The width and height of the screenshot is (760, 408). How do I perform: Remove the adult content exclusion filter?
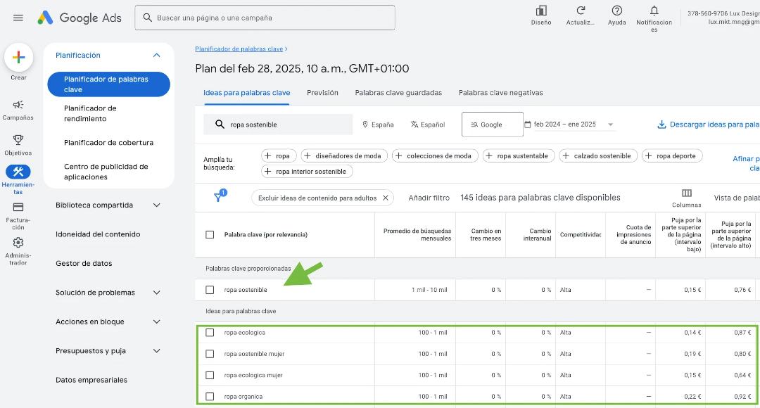[386, 198]
